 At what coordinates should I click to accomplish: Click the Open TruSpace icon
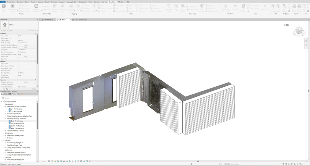(x=285, y=8)
